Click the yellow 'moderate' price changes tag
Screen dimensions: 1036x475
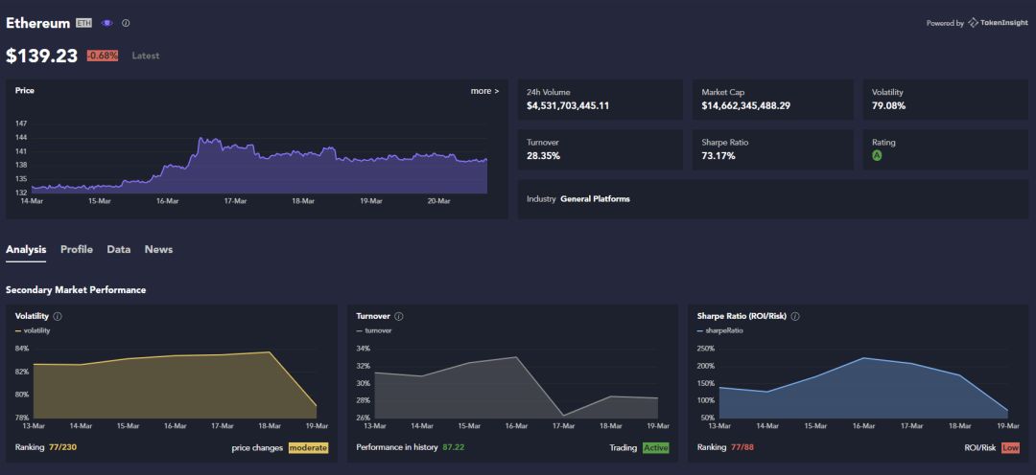(x=308, y=448)
